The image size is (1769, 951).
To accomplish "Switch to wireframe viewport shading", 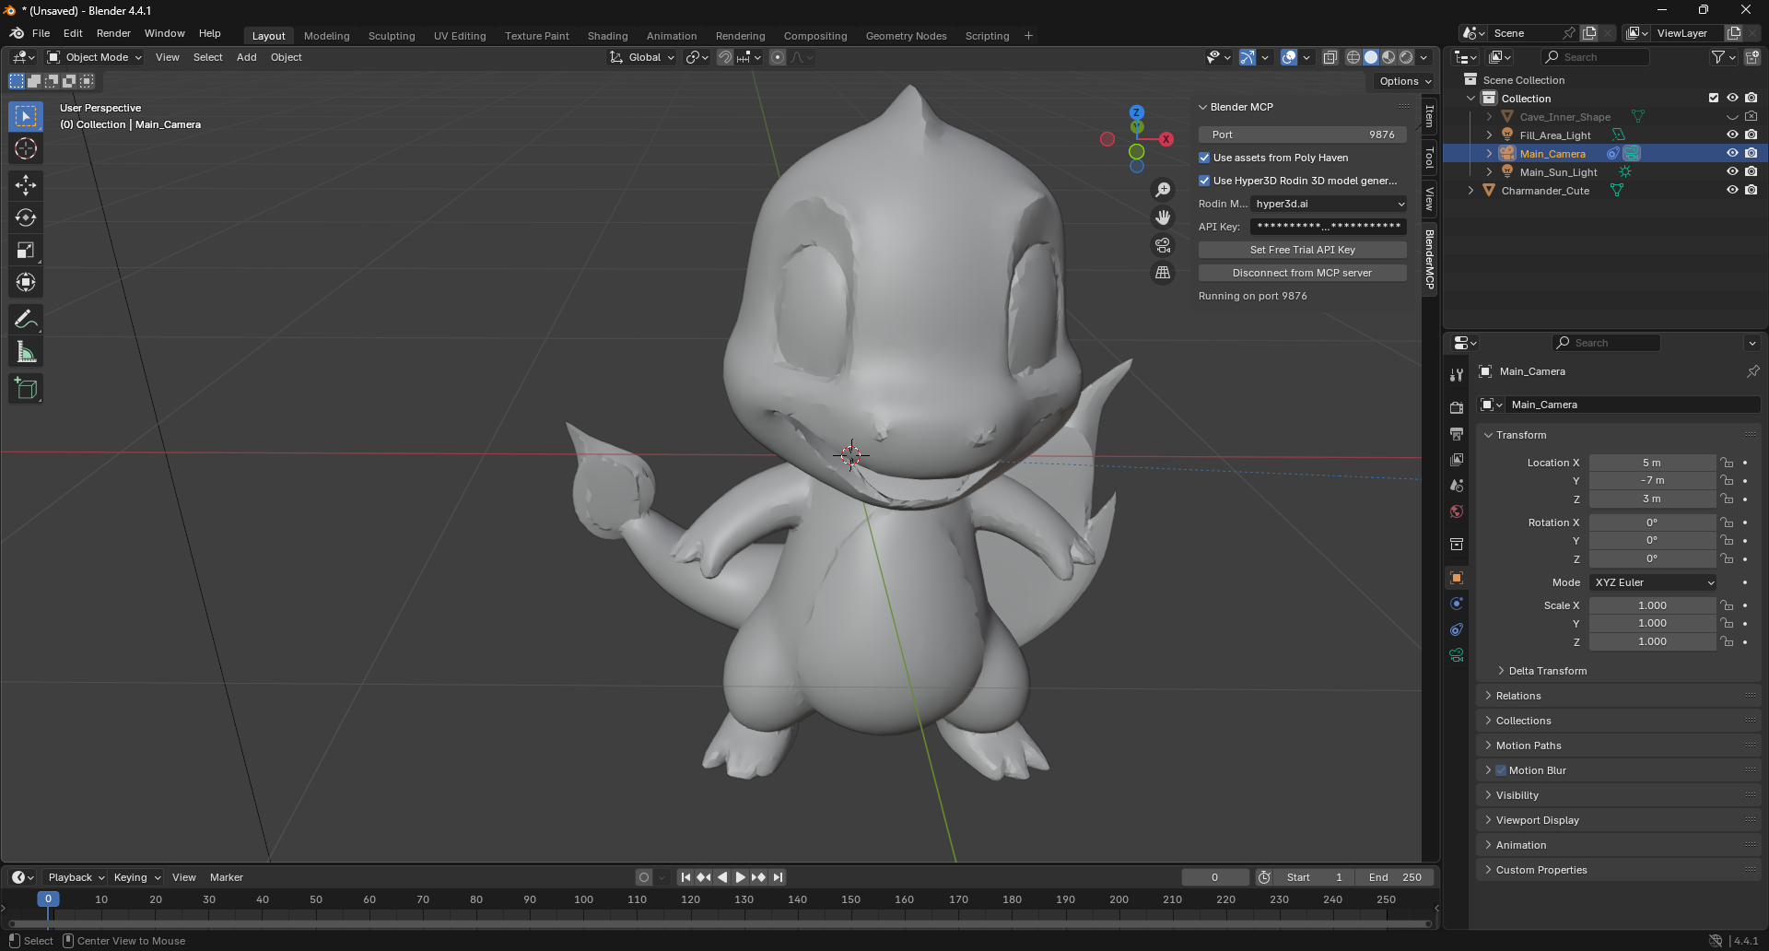I will pyautogui.click(x=1353, y=57).
